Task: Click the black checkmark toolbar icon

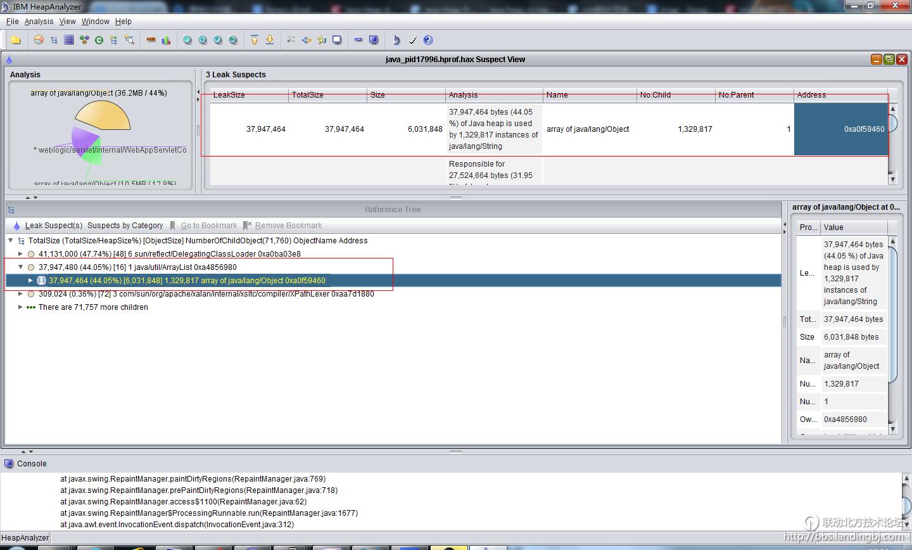Action: pyautogui.click(x=412, y=40)
